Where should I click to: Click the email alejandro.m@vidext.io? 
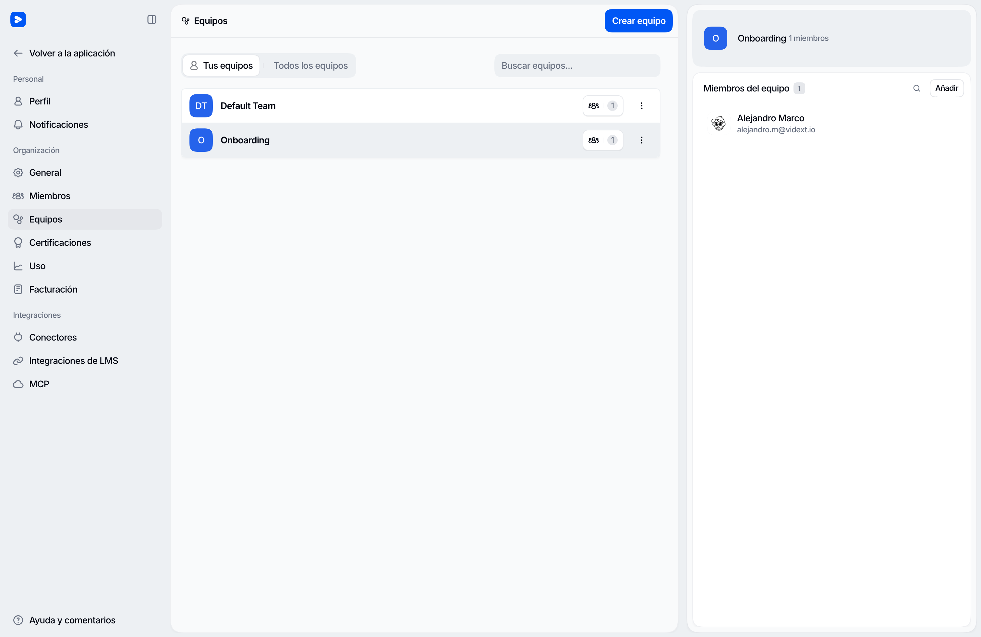(x=776, y=130)
